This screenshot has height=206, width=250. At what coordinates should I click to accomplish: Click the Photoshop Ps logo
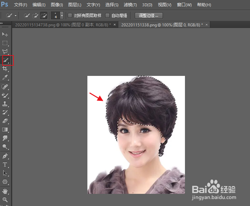tap(5, 5)
